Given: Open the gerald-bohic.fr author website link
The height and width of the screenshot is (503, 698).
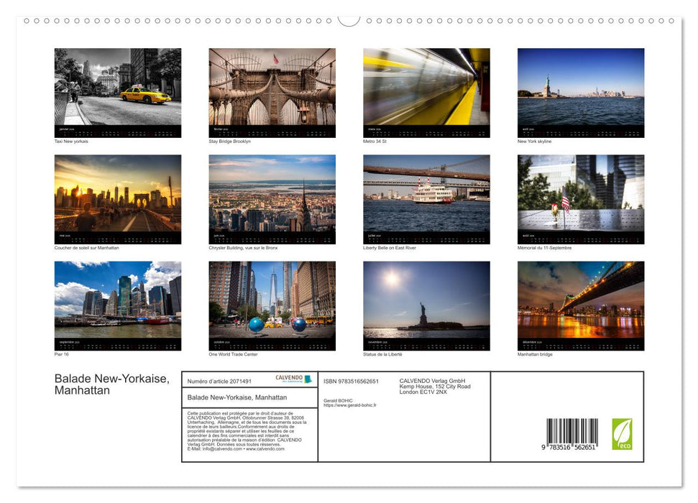Looking at the screenshot, I should pyautogui.click(x=351, y=405).
